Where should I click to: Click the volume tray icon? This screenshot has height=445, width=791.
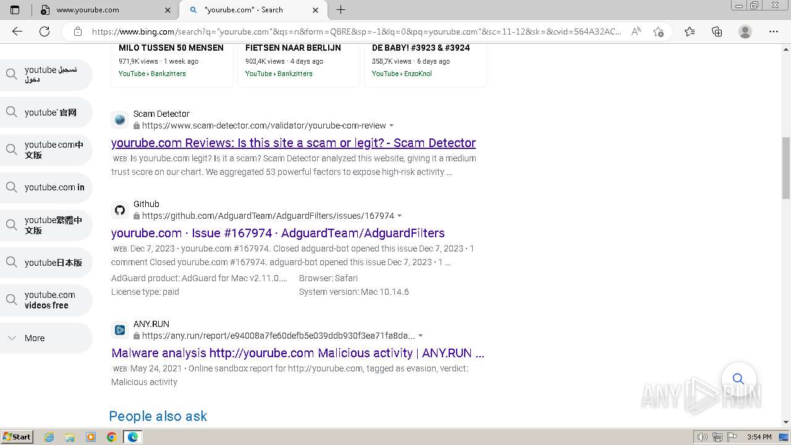pyautogui.click(x=703, y=437)
